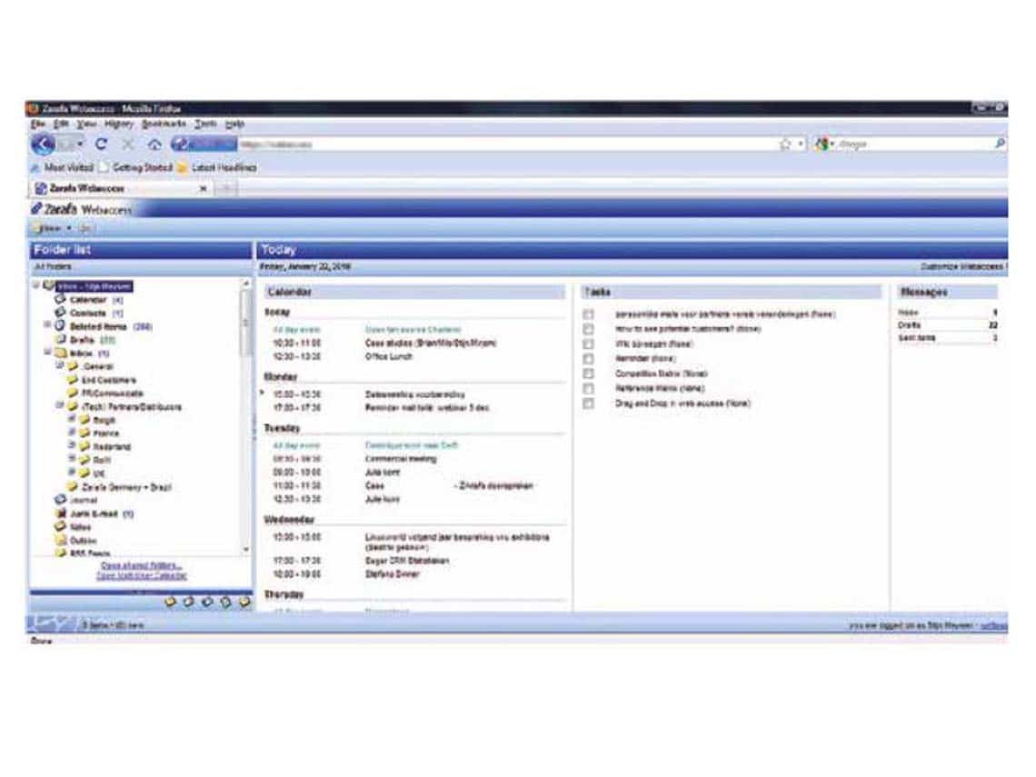
Task: Open the File menu
Action: pyautogui.click(x=37, y=125)
